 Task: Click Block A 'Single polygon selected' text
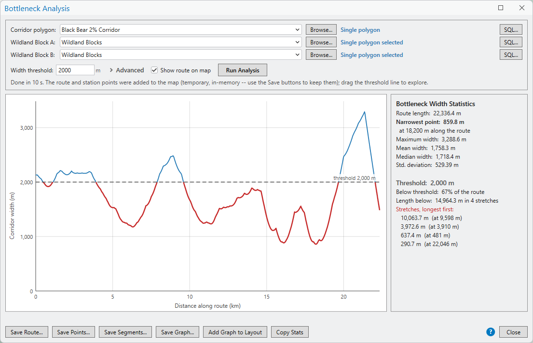point(371,42)
